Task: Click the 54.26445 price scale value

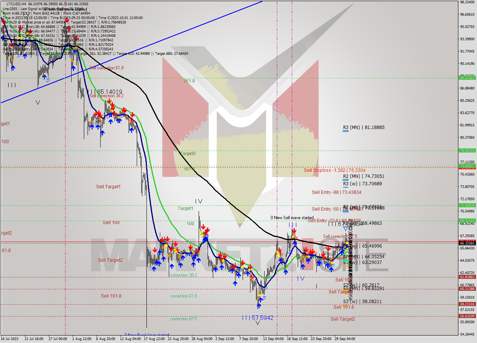Action: pyautogui.click(x=467, y=334)
